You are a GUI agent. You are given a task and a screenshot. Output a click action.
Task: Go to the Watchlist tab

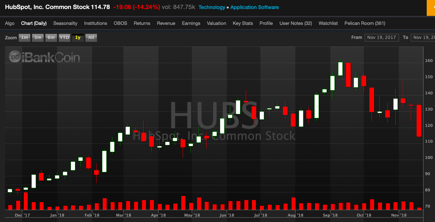coord(328,23)
